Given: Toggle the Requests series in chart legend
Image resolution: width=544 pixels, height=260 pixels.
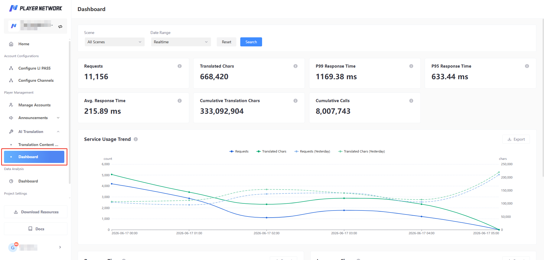Looking at the screenshot, I should point(239,151).
